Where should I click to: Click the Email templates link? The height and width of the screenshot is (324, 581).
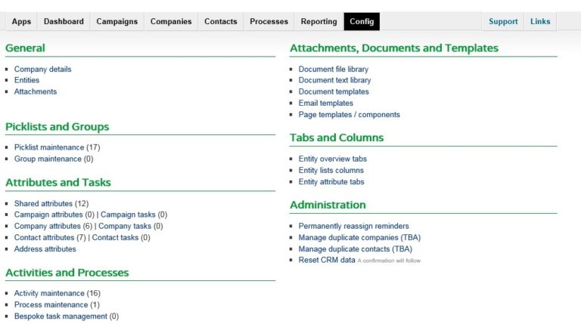click(325, 103)
